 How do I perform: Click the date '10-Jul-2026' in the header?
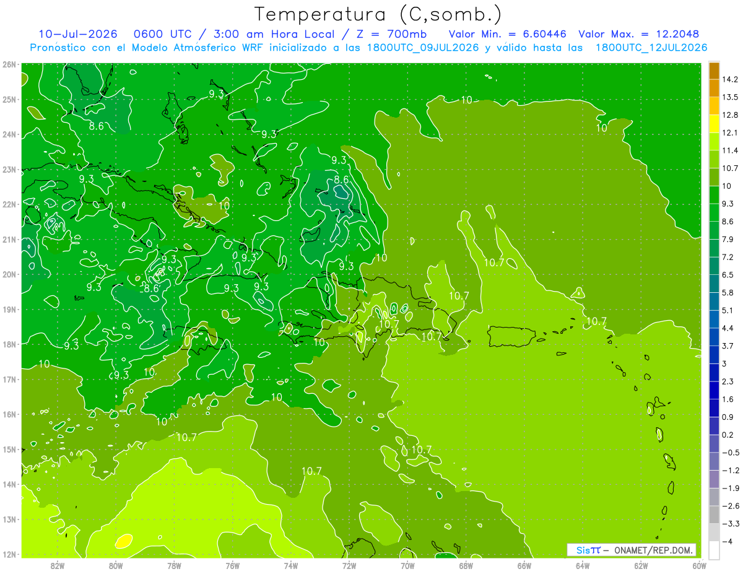(x=79, y=34)
